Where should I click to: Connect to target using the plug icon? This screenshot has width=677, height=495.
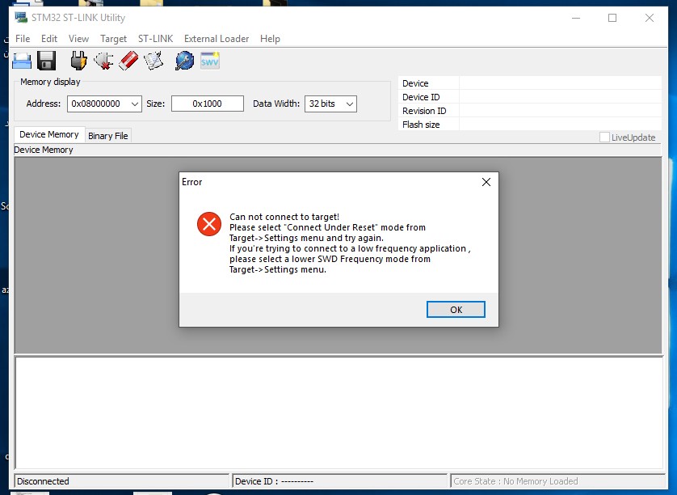tap(78, 61)
